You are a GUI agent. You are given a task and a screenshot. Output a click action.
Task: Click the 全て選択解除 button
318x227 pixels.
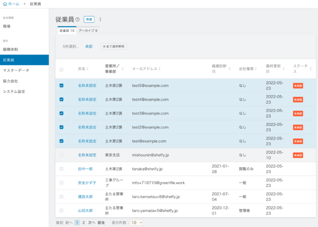[x=114, y=46]
